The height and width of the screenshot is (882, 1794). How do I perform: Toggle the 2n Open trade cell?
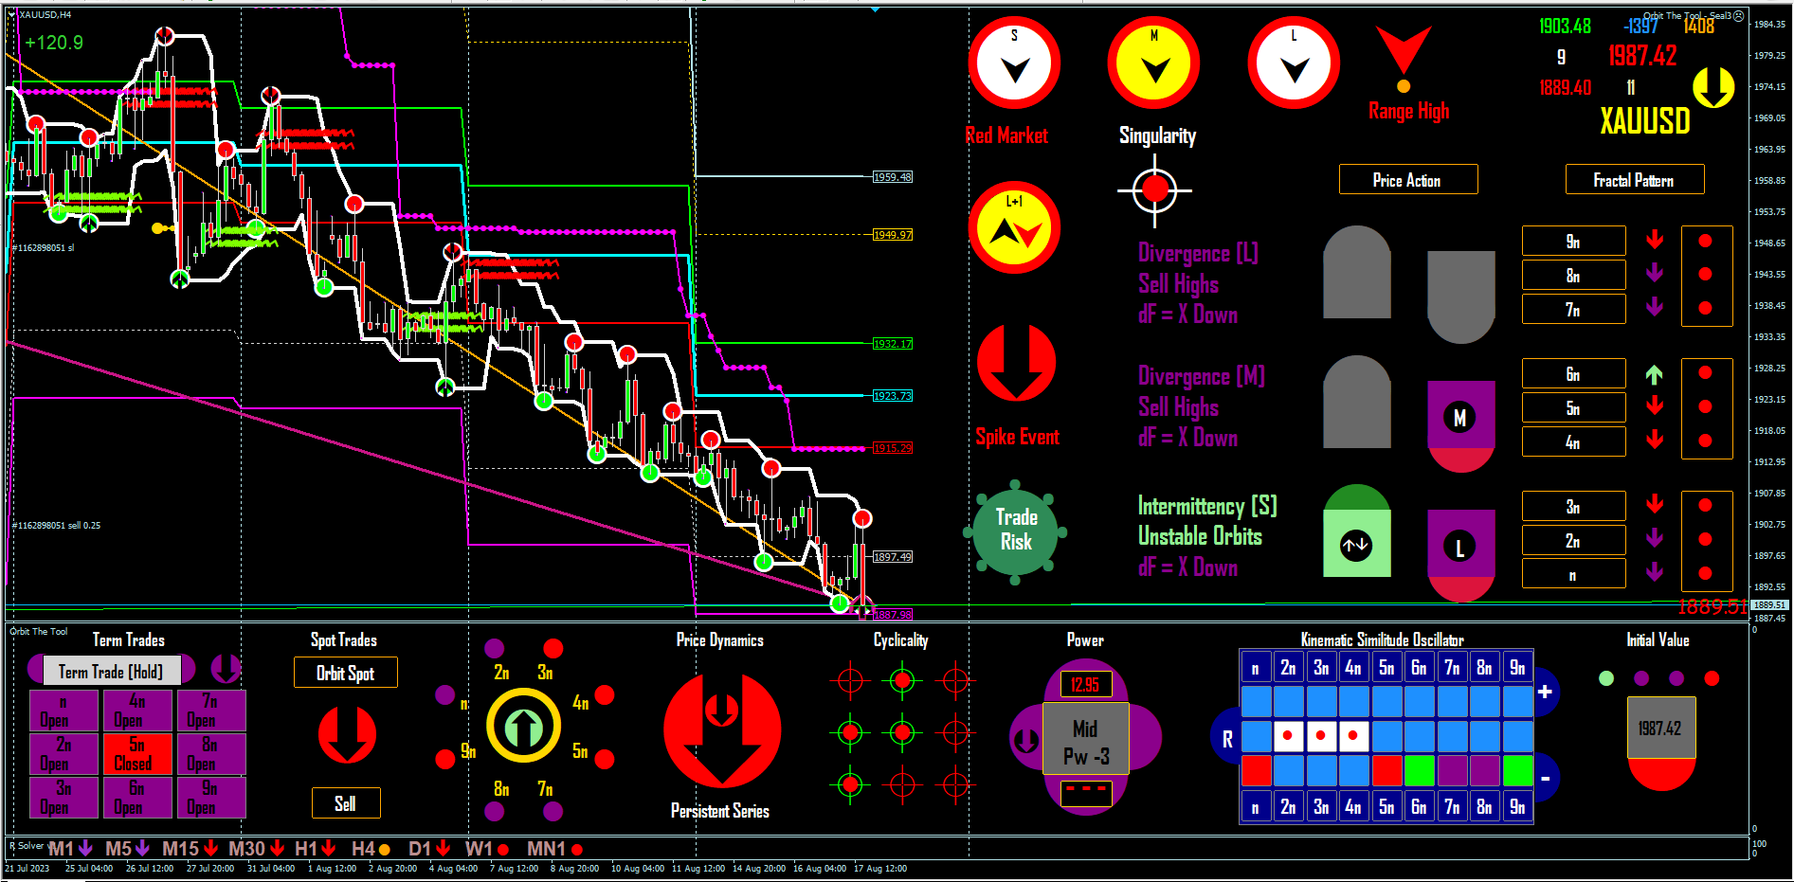(x=63, y=754)
